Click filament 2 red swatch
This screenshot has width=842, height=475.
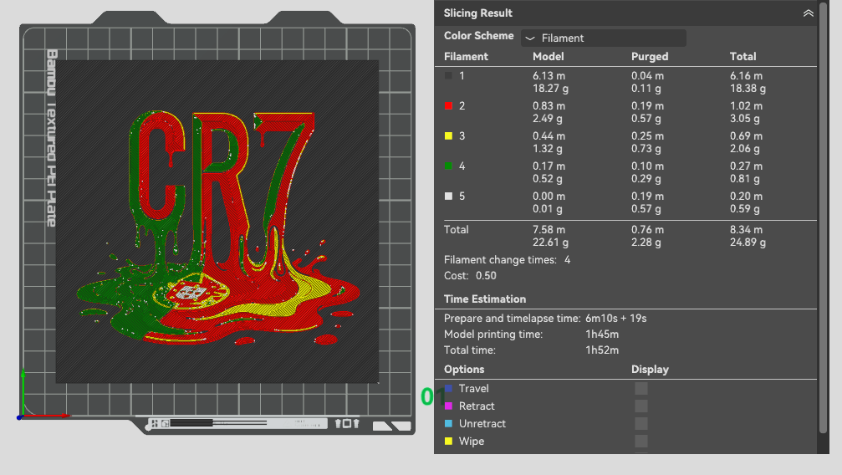[448, 106]
